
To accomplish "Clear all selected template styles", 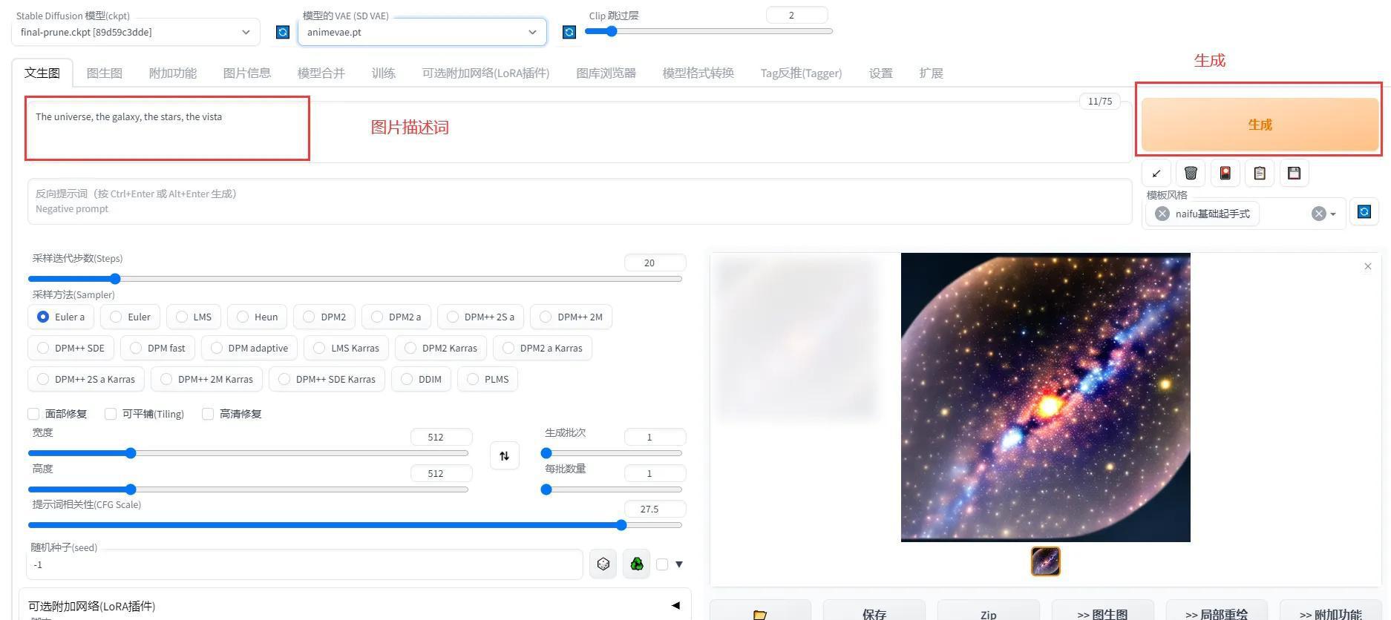I will point(1318,214).
